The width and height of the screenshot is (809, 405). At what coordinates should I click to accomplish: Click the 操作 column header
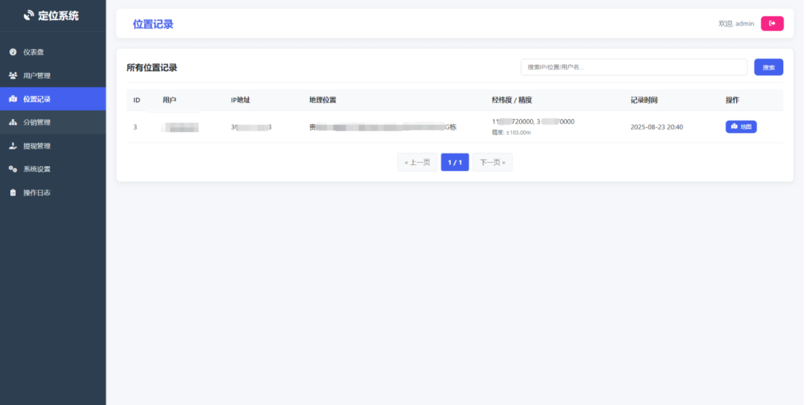click(732, 100)
